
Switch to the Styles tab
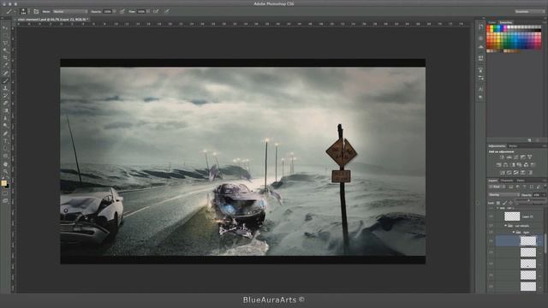coord(513,146)
